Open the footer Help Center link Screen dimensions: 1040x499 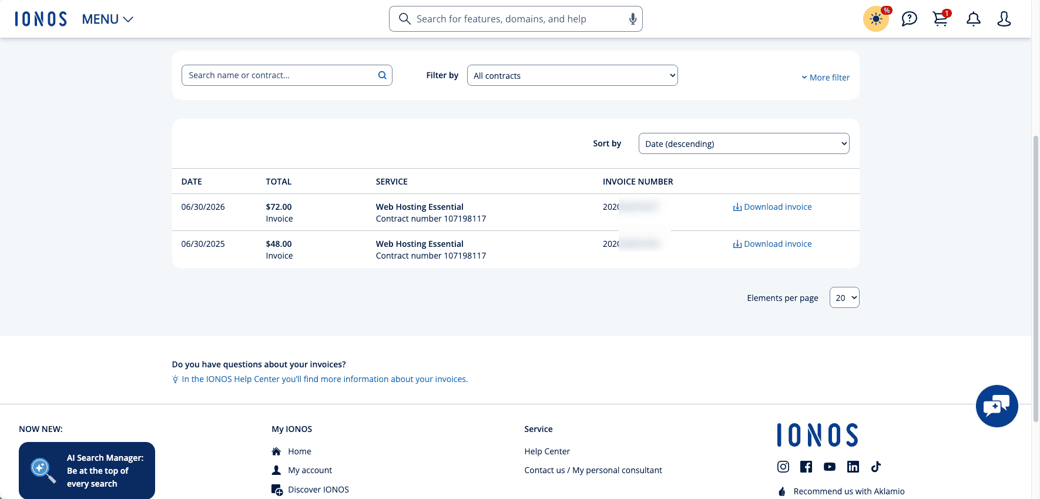pos(547,451)
